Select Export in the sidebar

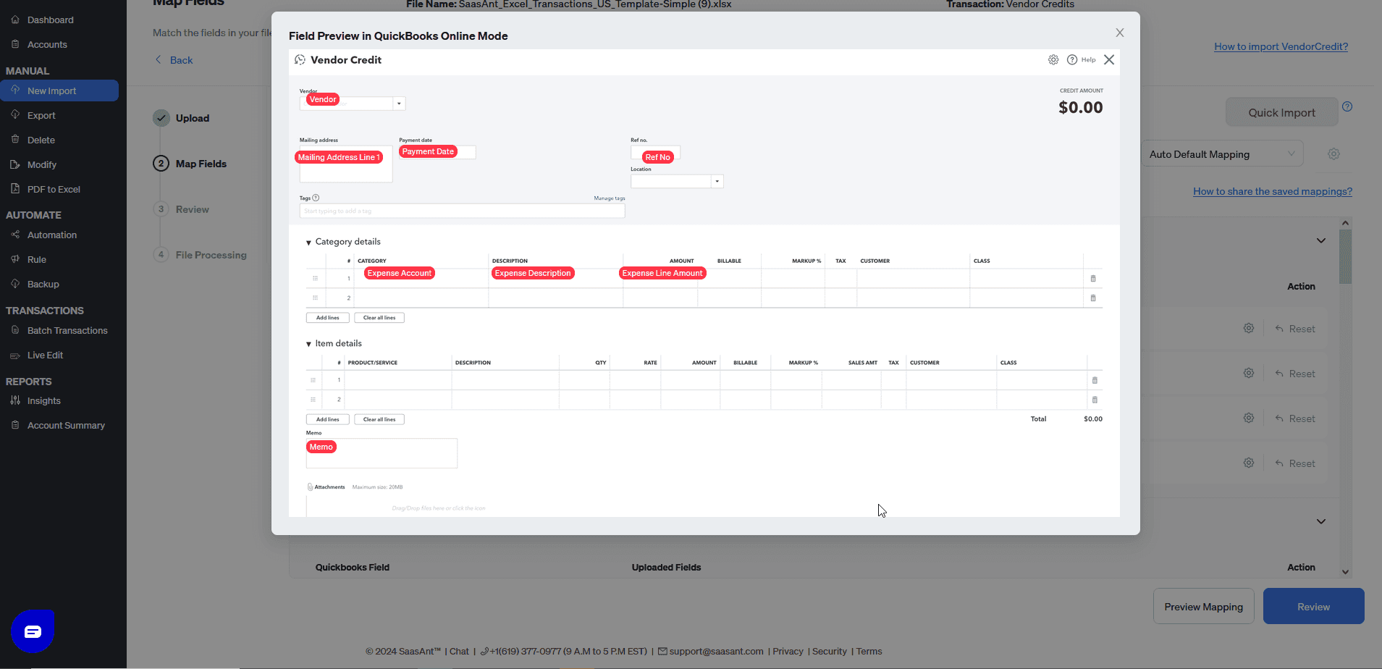(41, 114)
